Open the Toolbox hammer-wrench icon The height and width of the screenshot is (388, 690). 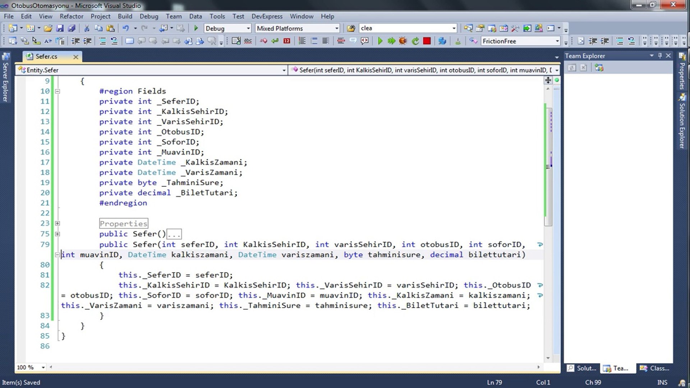click(x=515, y=28)
